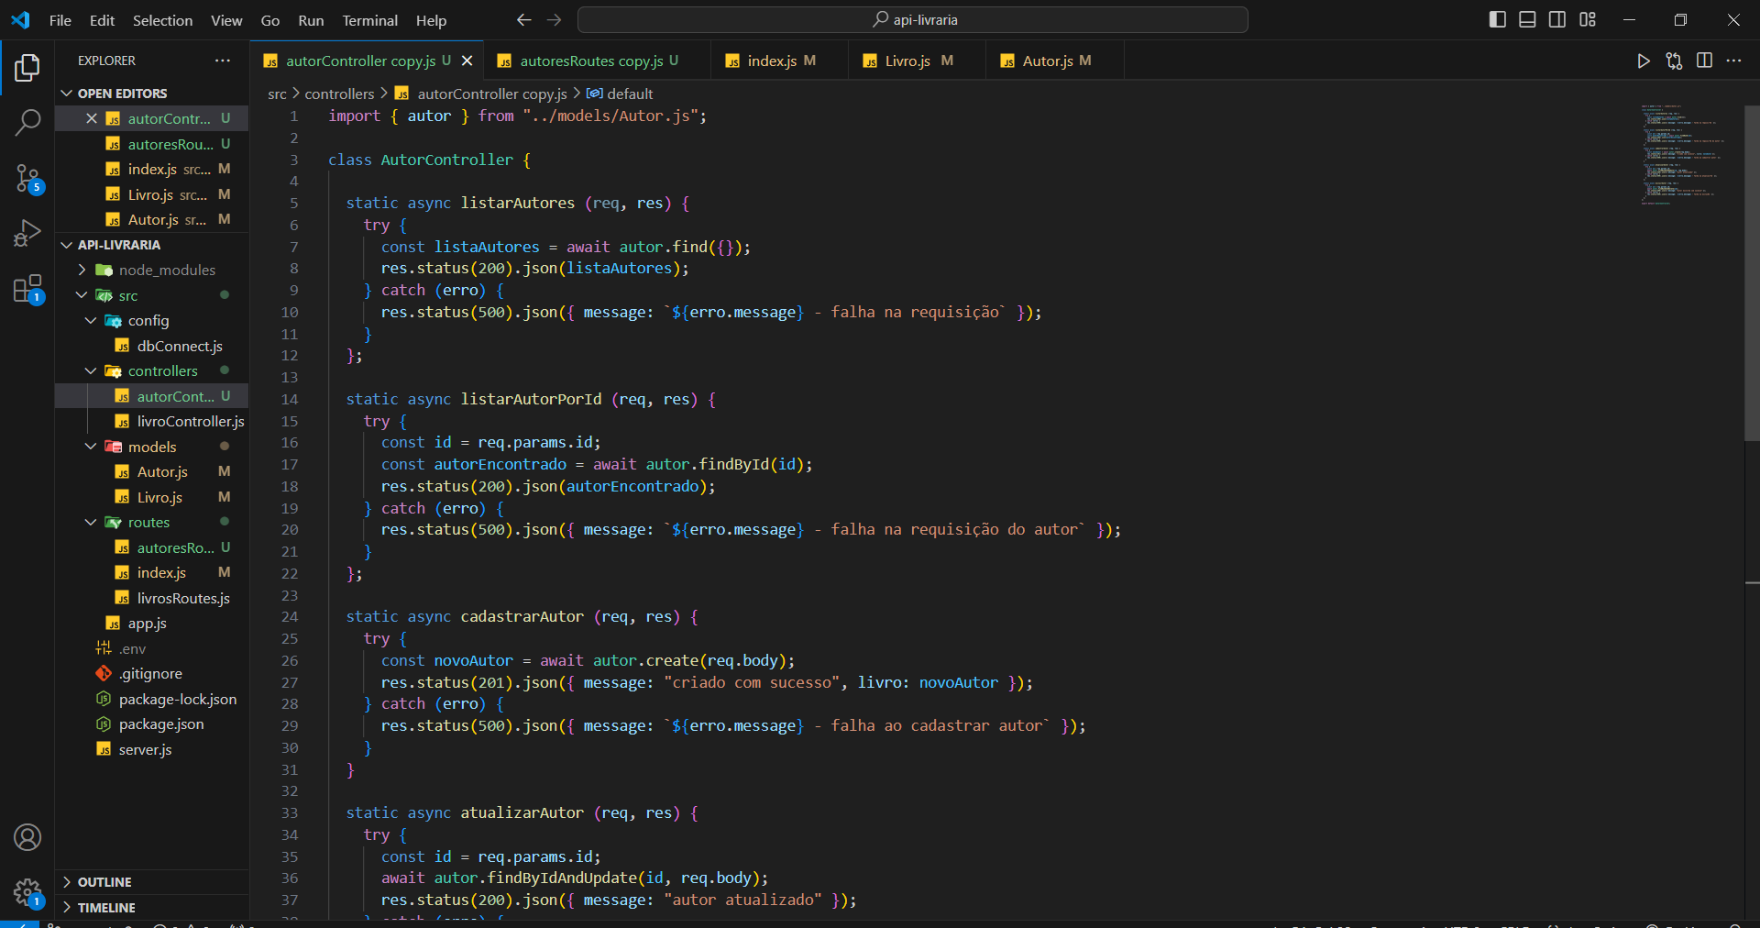Open the Edit menu
Screen dimensions: 1760x928
102,20
